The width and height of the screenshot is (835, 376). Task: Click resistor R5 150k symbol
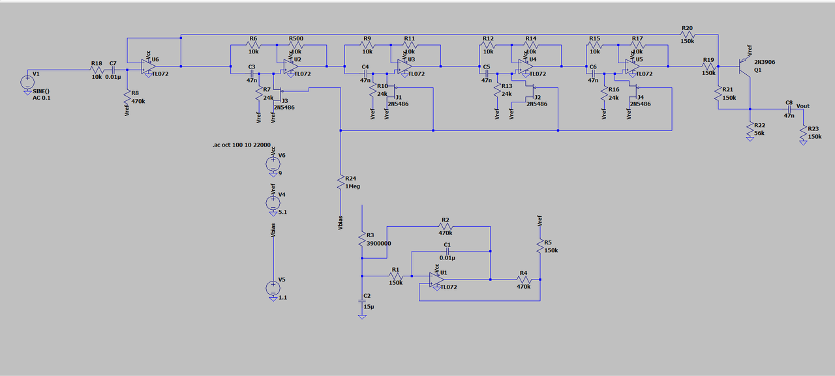(x=539, y=246)
